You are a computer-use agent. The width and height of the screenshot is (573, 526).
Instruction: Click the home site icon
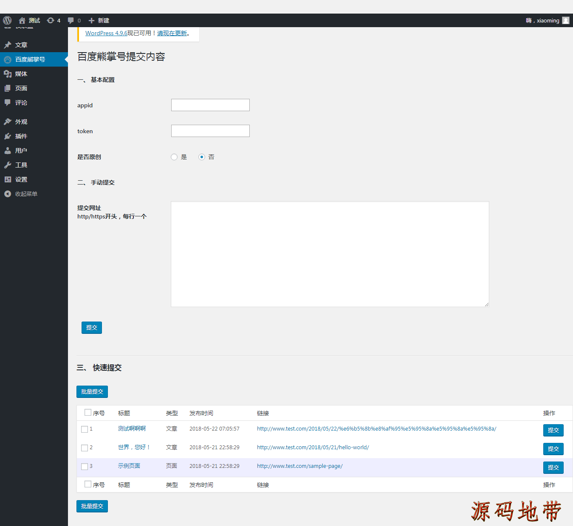click(x=22, y=20)
